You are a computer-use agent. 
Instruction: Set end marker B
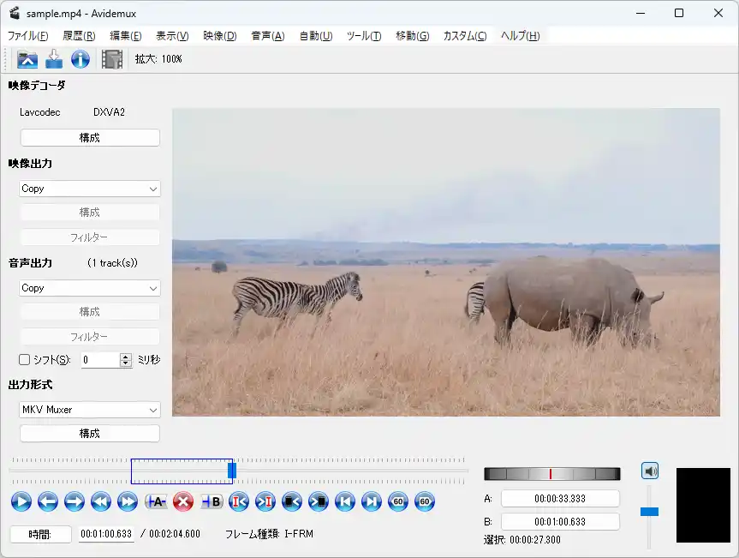(211, 502)
